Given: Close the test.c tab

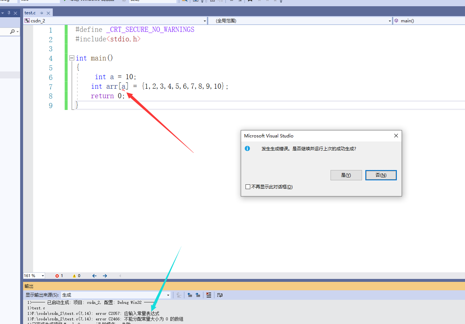Looking at the screenshot, I should [x=48, y=13].
